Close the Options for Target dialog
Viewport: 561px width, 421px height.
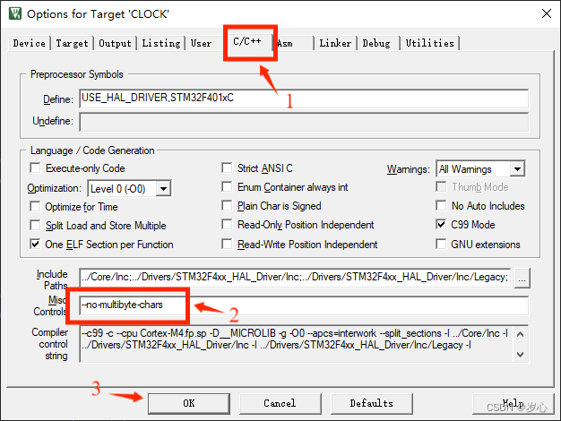(x=547, y=13)
